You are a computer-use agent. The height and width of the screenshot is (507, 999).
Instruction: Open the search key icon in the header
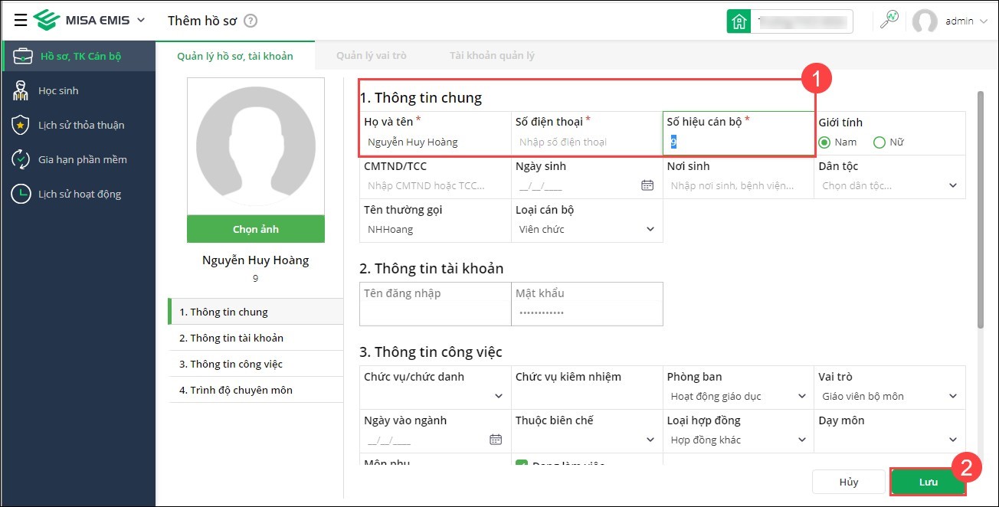tap(889, 21)
